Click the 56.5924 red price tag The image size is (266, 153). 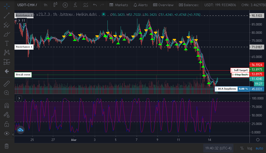[257, 65]
